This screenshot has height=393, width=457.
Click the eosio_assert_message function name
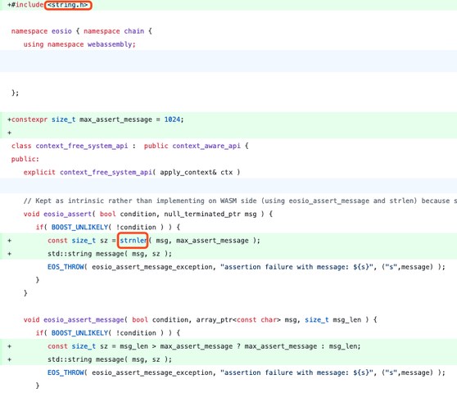(84, 320)
